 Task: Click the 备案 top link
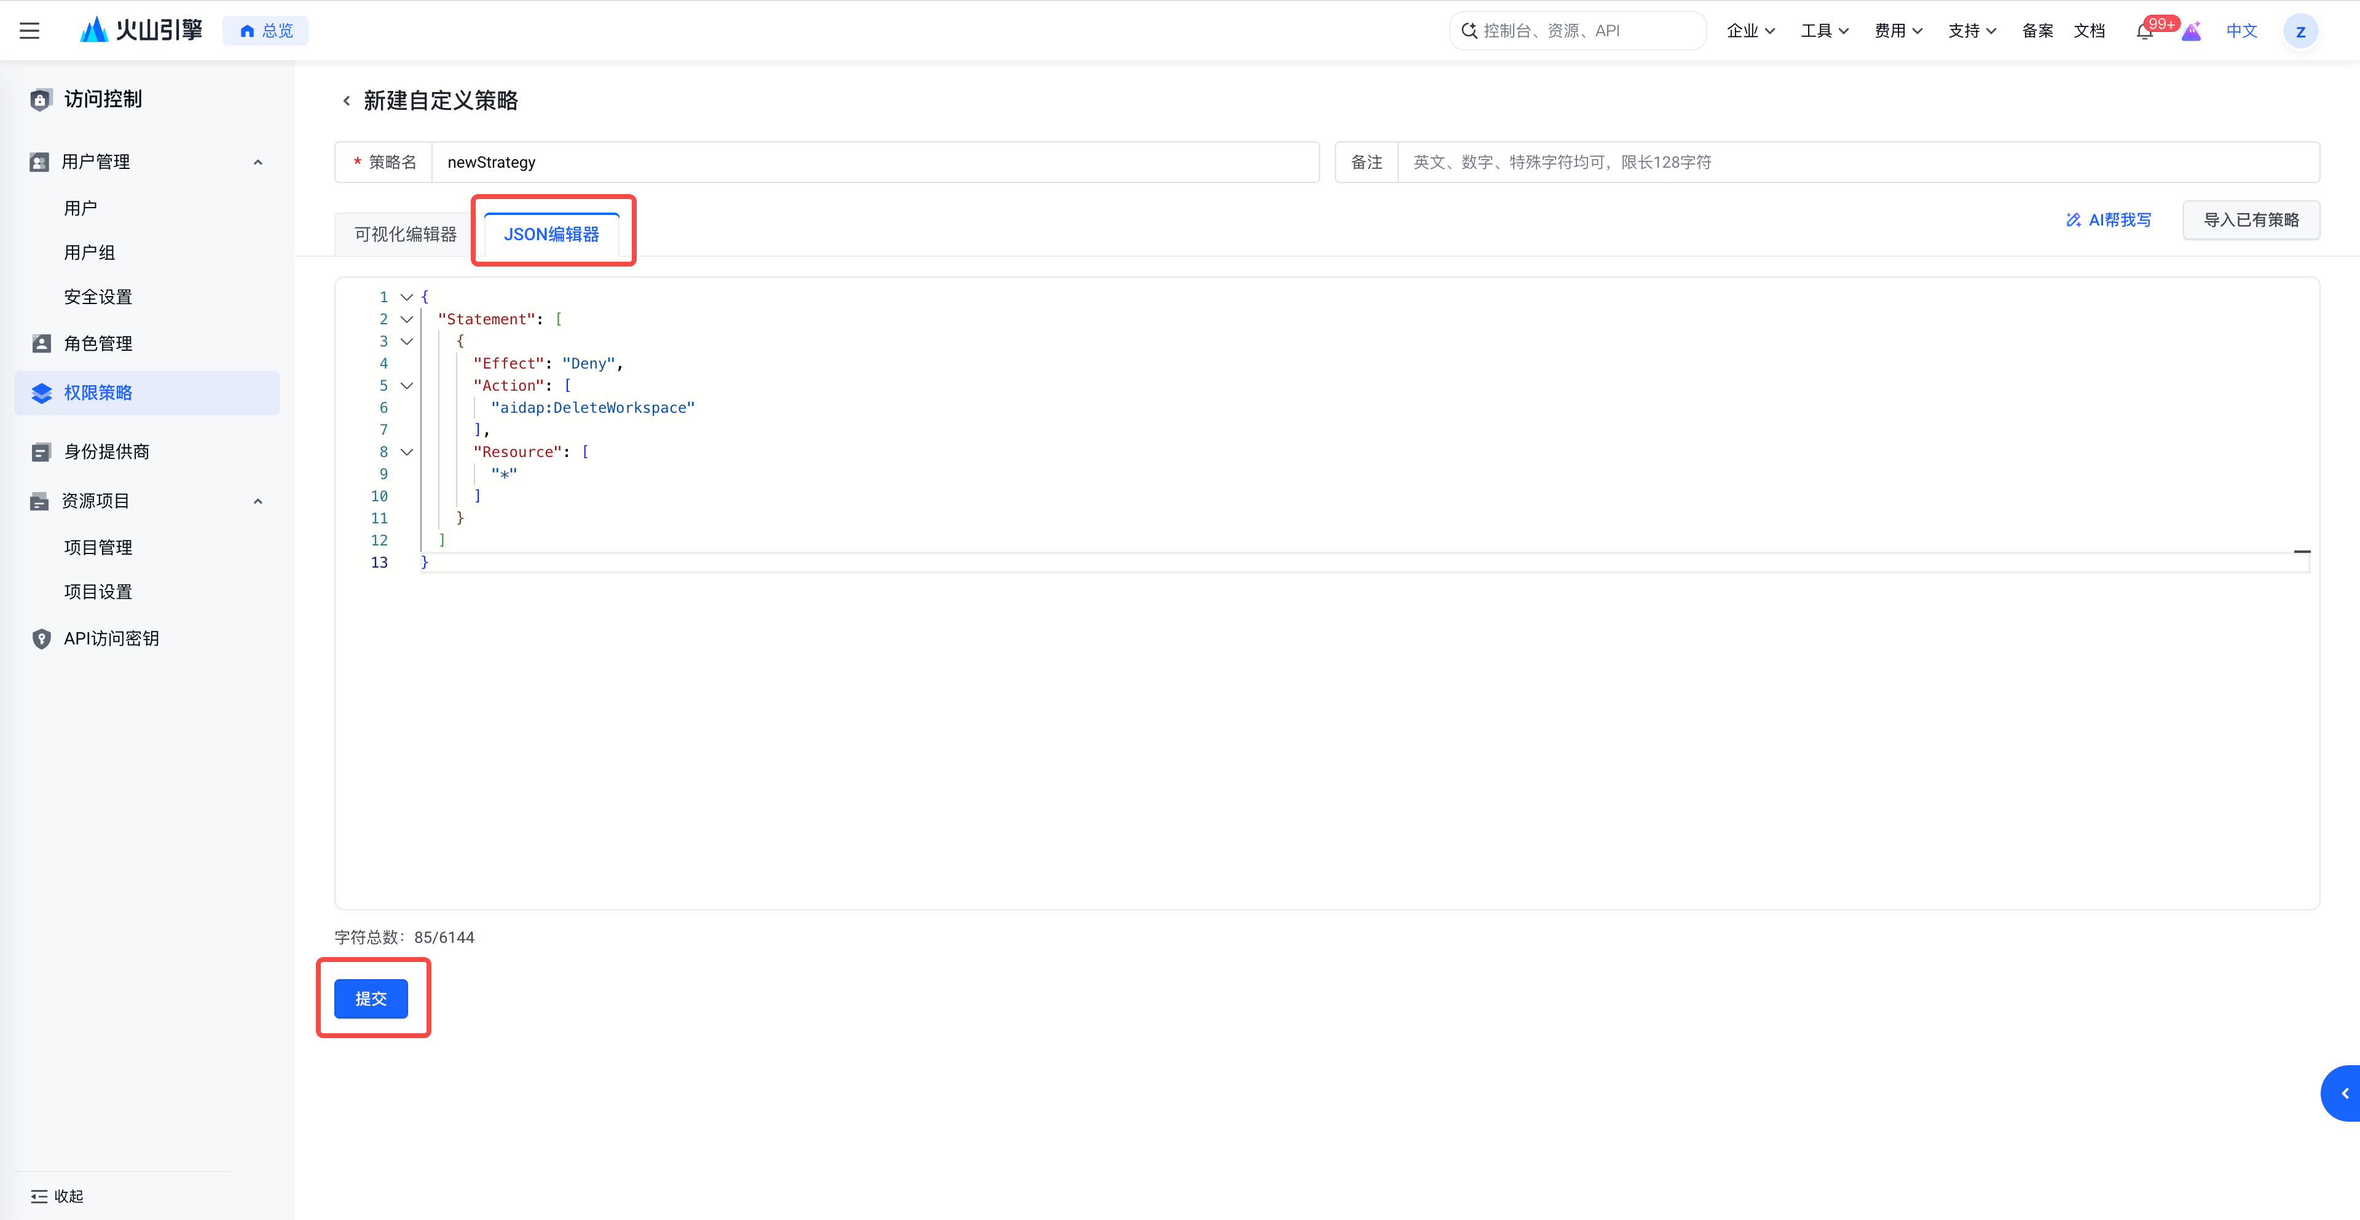pos(2037,31)
